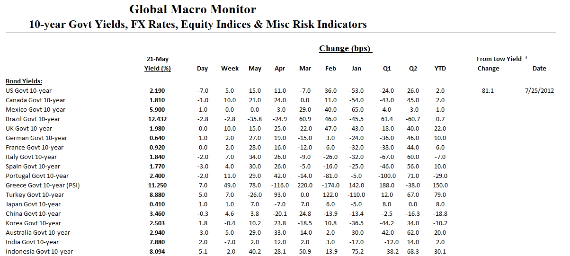
Task: Select the Japan Govt 10-year row label
Action: click(33, 204)
